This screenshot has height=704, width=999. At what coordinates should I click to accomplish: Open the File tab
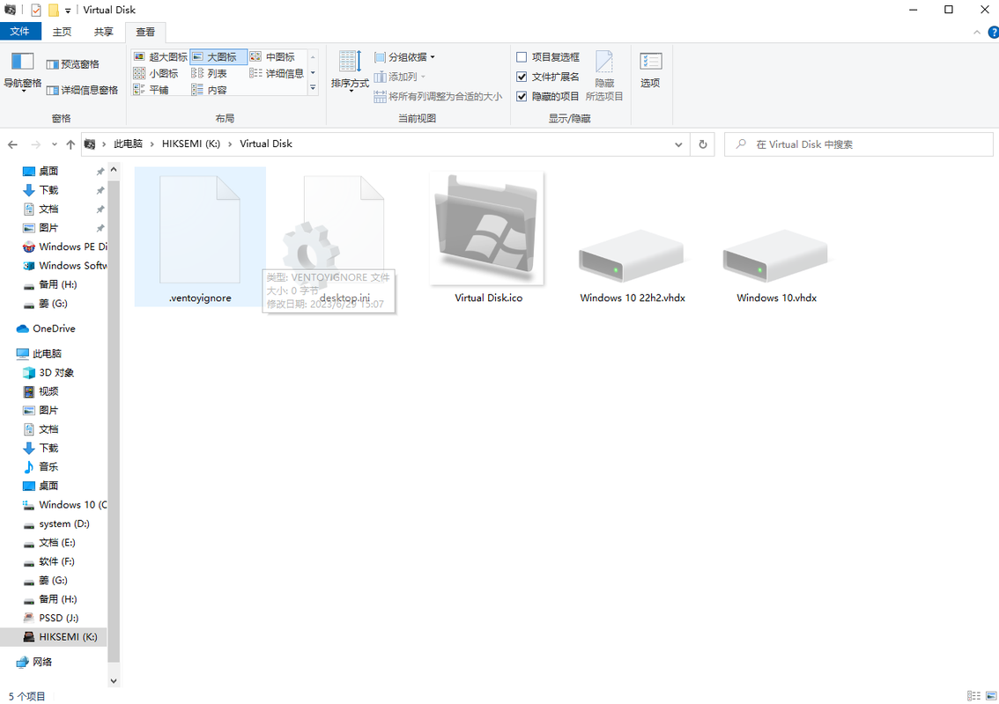[x=19, y=31]
